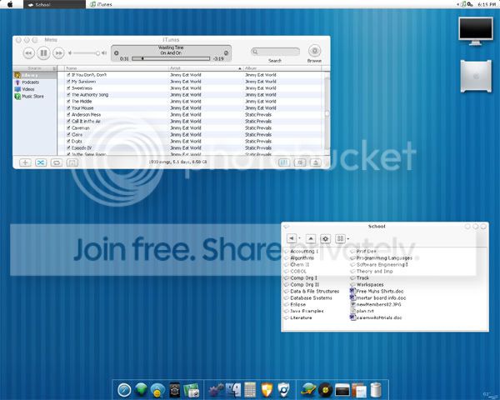Uncheck The Middle song checkbox
500x400 pixels.
(x=68, y=101)
